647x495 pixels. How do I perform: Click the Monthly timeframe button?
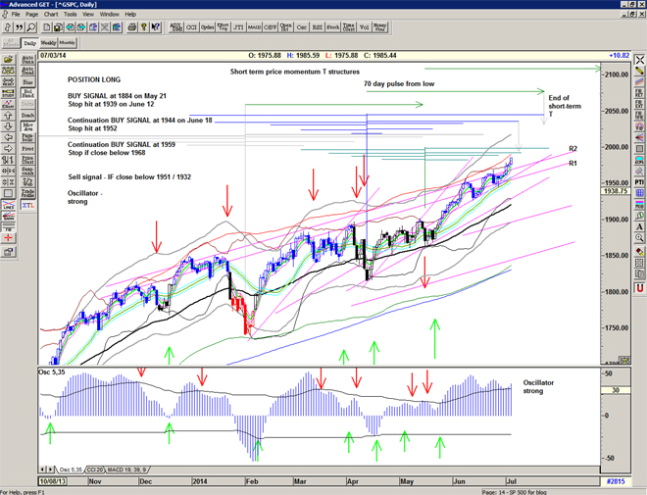(x=68, y=43)
